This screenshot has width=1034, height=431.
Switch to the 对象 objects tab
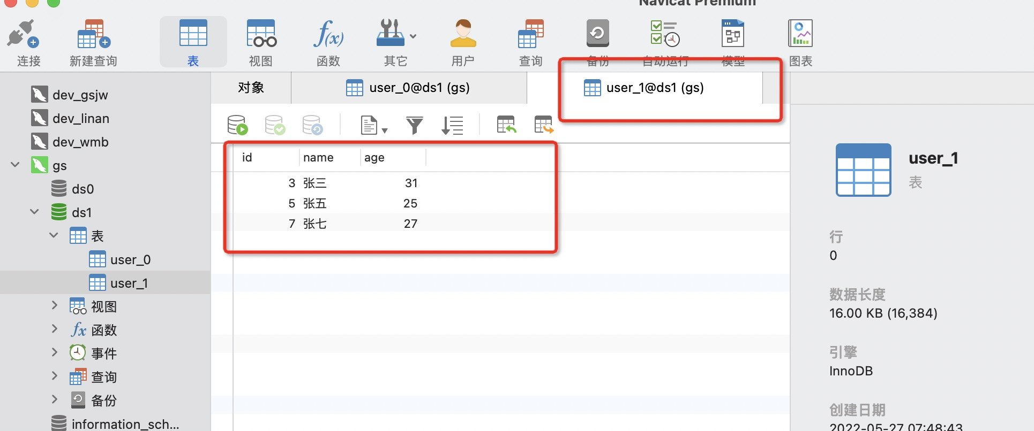coord(251,88)
